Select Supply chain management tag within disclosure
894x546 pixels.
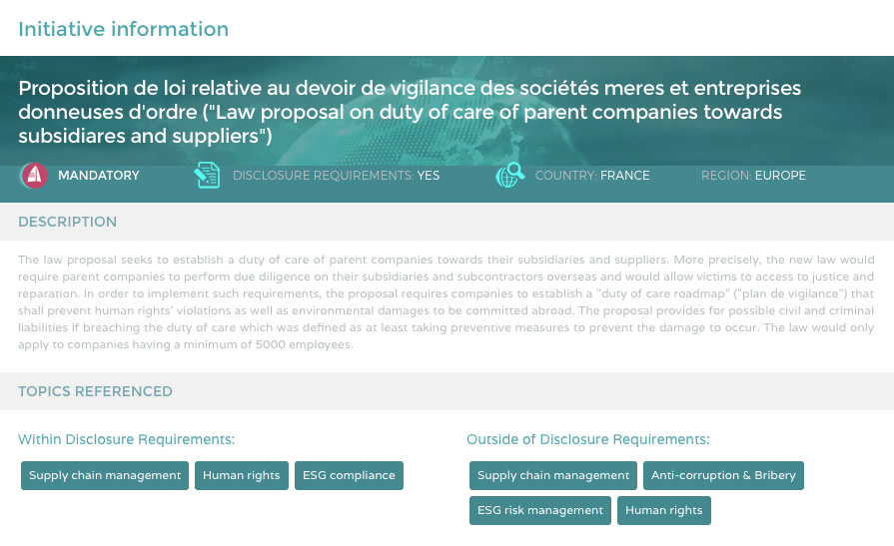(x=105, y=475)
